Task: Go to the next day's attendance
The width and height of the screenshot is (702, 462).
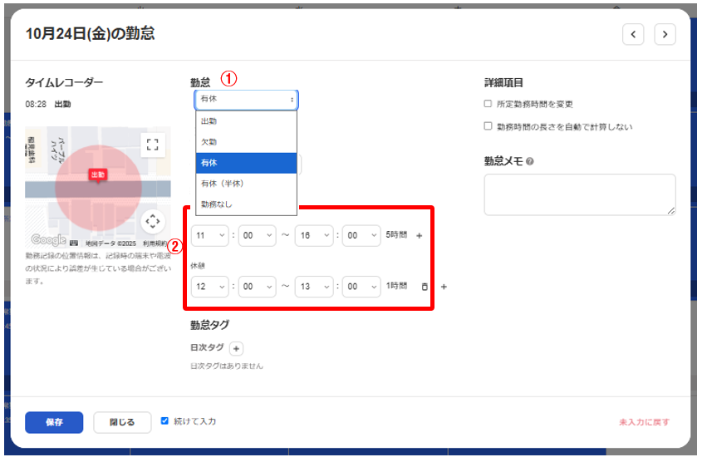Action: coord(665,34)
